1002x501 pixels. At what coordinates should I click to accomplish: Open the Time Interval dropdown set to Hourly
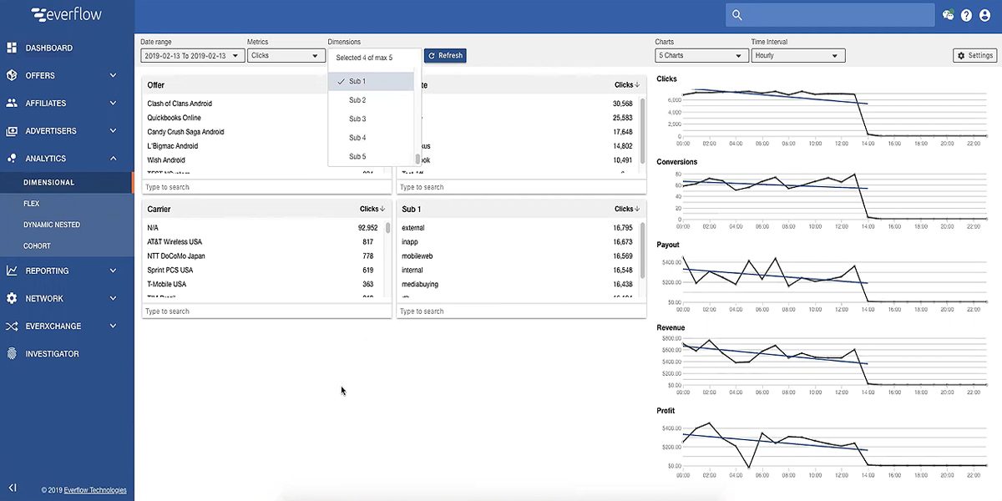click(797, 55)
